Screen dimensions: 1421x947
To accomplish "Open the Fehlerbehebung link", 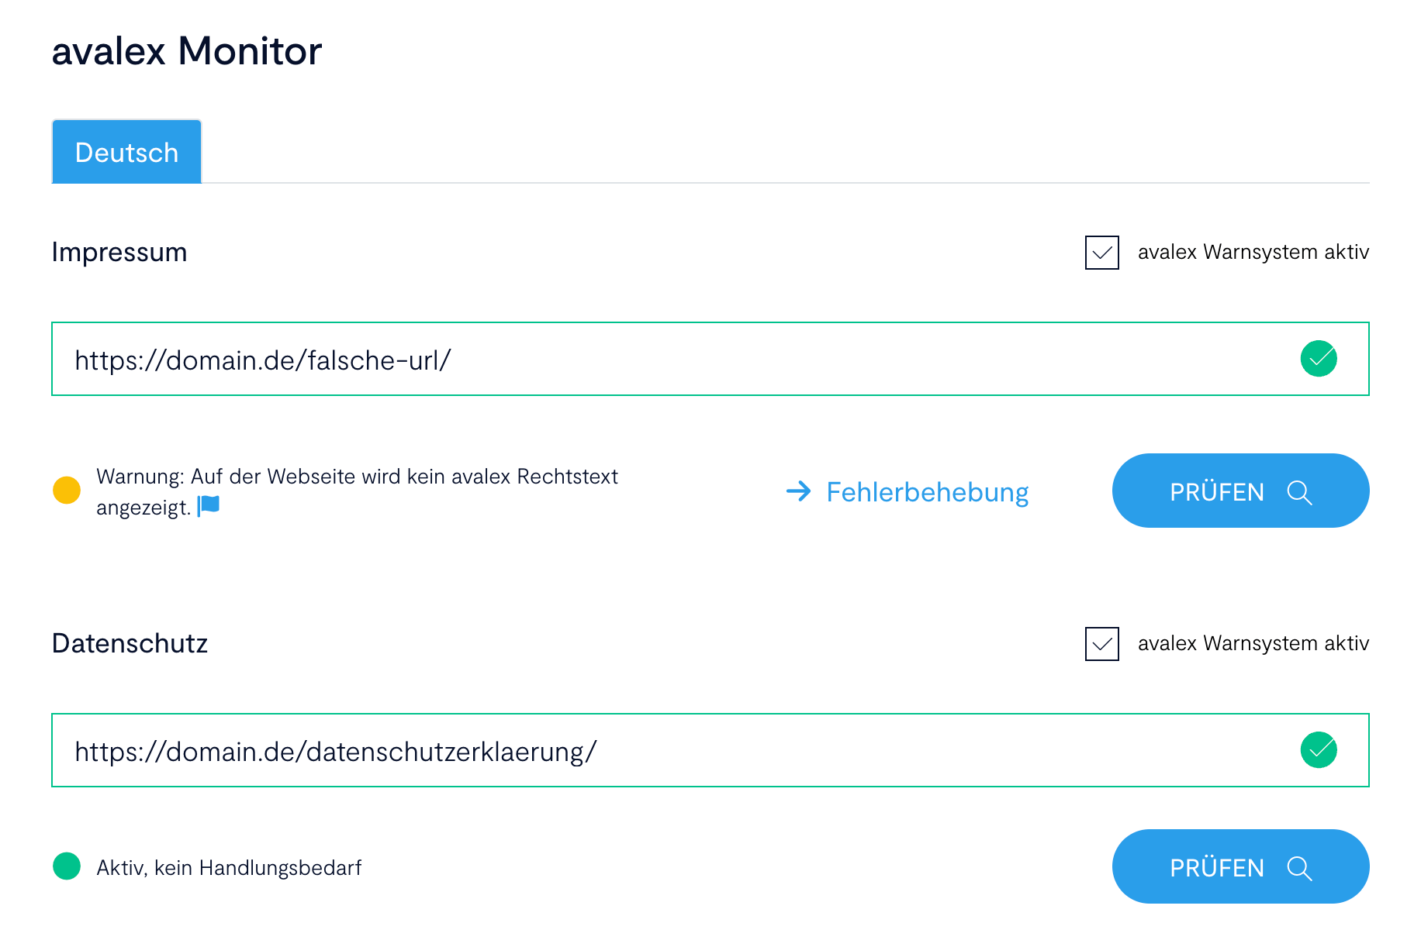I will pyautogui.click(x=927, y=491).
